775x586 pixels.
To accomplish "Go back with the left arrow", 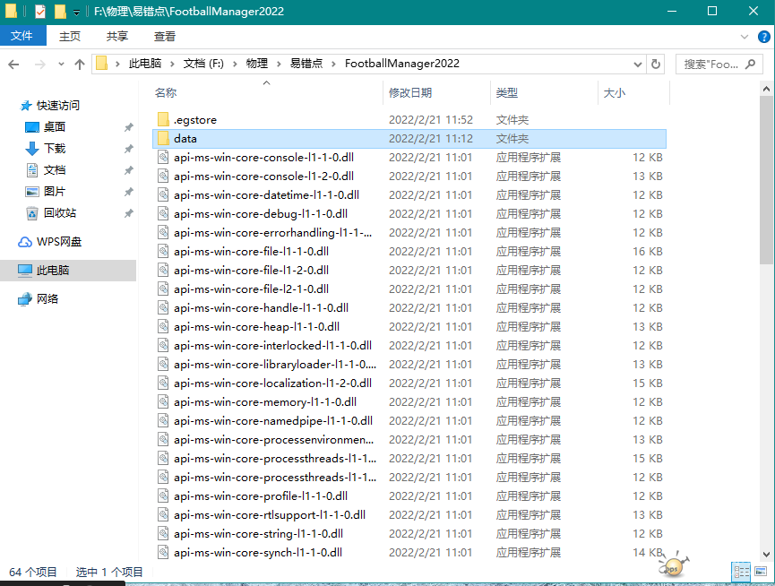I will pos(13,65).
